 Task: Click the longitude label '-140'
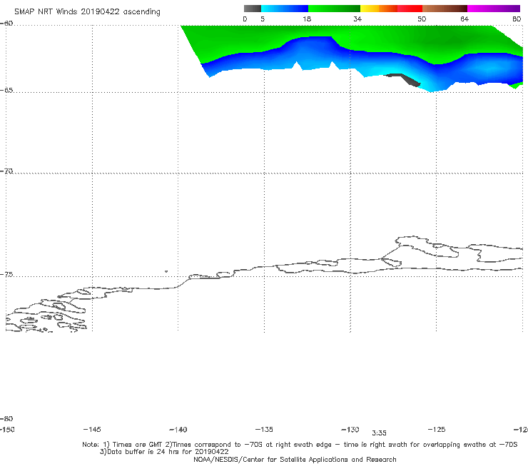click(178, 430)
